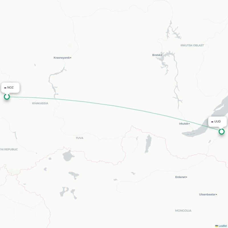The width and height of the screenshot is (228, 228).
Task: Click the Erdenet city label
Action: coord(180,177)
